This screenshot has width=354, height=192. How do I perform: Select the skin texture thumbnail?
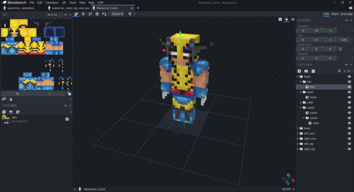(6, 119)
